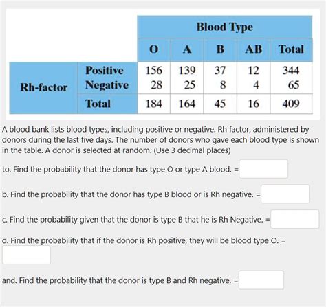Click the column total 164

pyautogui.click(x=187, y=104)
